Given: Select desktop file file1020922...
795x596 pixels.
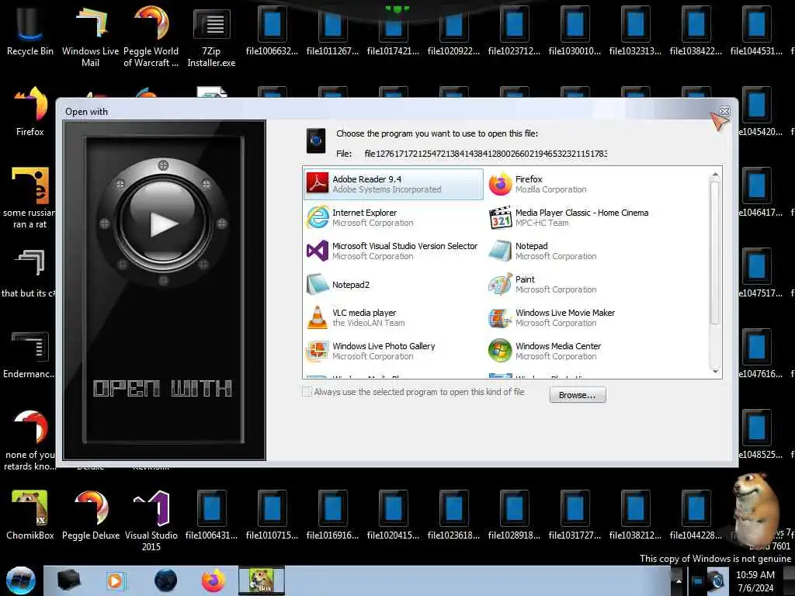Looking at the screenshot, I should tap(453, 30).
